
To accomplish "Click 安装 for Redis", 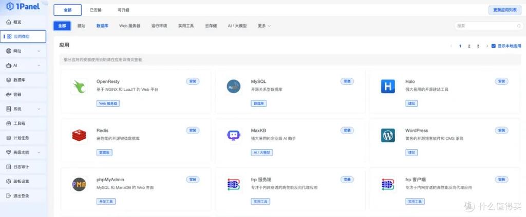I will (193, 131).
